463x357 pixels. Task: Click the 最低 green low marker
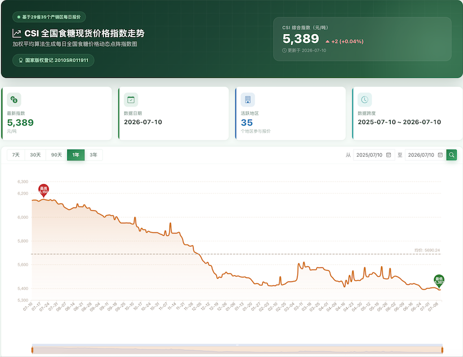pyautogui.click(x=439, y=281)
